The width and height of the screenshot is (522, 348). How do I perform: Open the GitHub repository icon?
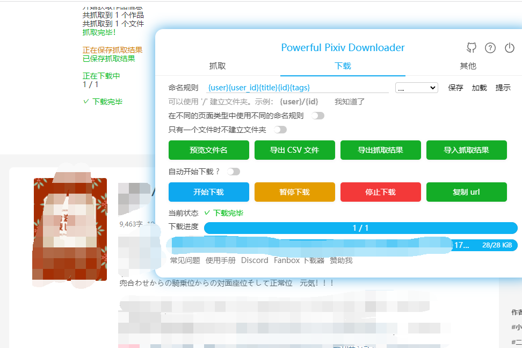tap(472, 48)
